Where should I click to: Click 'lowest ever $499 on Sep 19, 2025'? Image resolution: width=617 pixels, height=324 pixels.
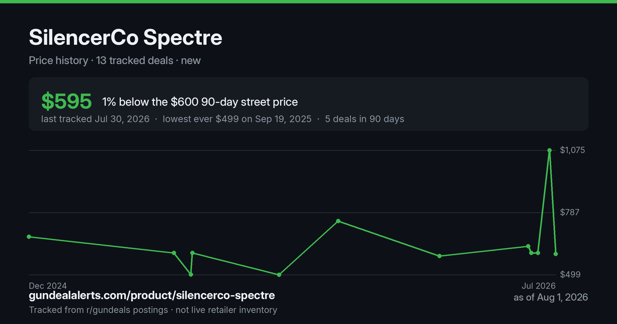tap(237, 119)
